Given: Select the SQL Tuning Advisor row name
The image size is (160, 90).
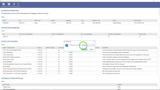Looking at the screenshot, I should coord(15,73).
